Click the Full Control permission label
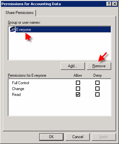This screenshot has height=144, width=119. click(x=20, y=83)
